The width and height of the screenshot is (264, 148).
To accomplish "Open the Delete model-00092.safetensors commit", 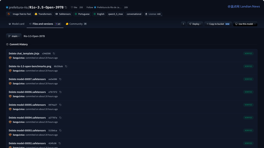I will (27, 143).
